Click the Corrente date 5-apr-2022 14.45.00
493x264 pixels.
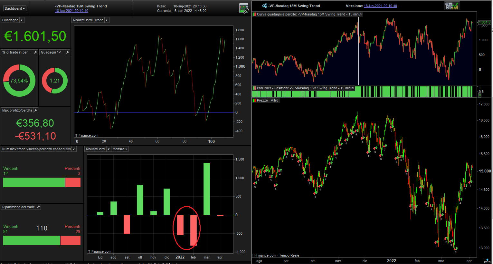[x=190, y=11]
